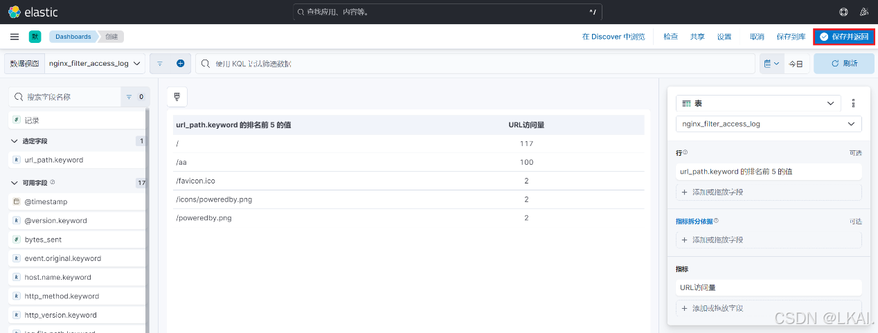This screenshot has width=878, height=333.
Task: Click the 取消 button
Action: pyautogui.click(x=757, y=37)
